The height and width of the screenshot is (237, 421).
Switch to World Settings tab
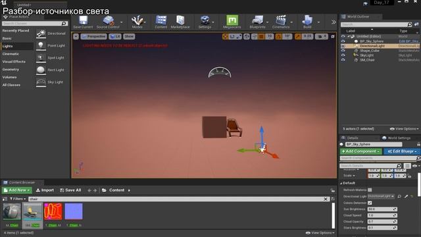coord(396,138)
